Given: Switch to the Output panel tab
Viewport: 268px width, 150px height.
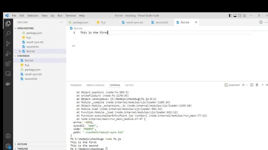Looking at the screenshot, I should tap(129, 85).
